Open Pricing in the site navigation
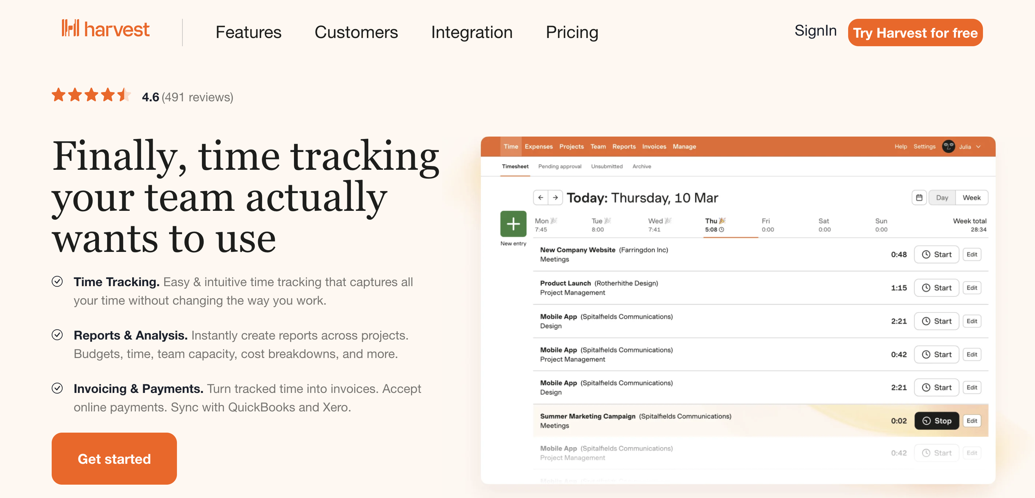Image resolution: width=1035 pixels, height=498 pixels. pos(572,32)
